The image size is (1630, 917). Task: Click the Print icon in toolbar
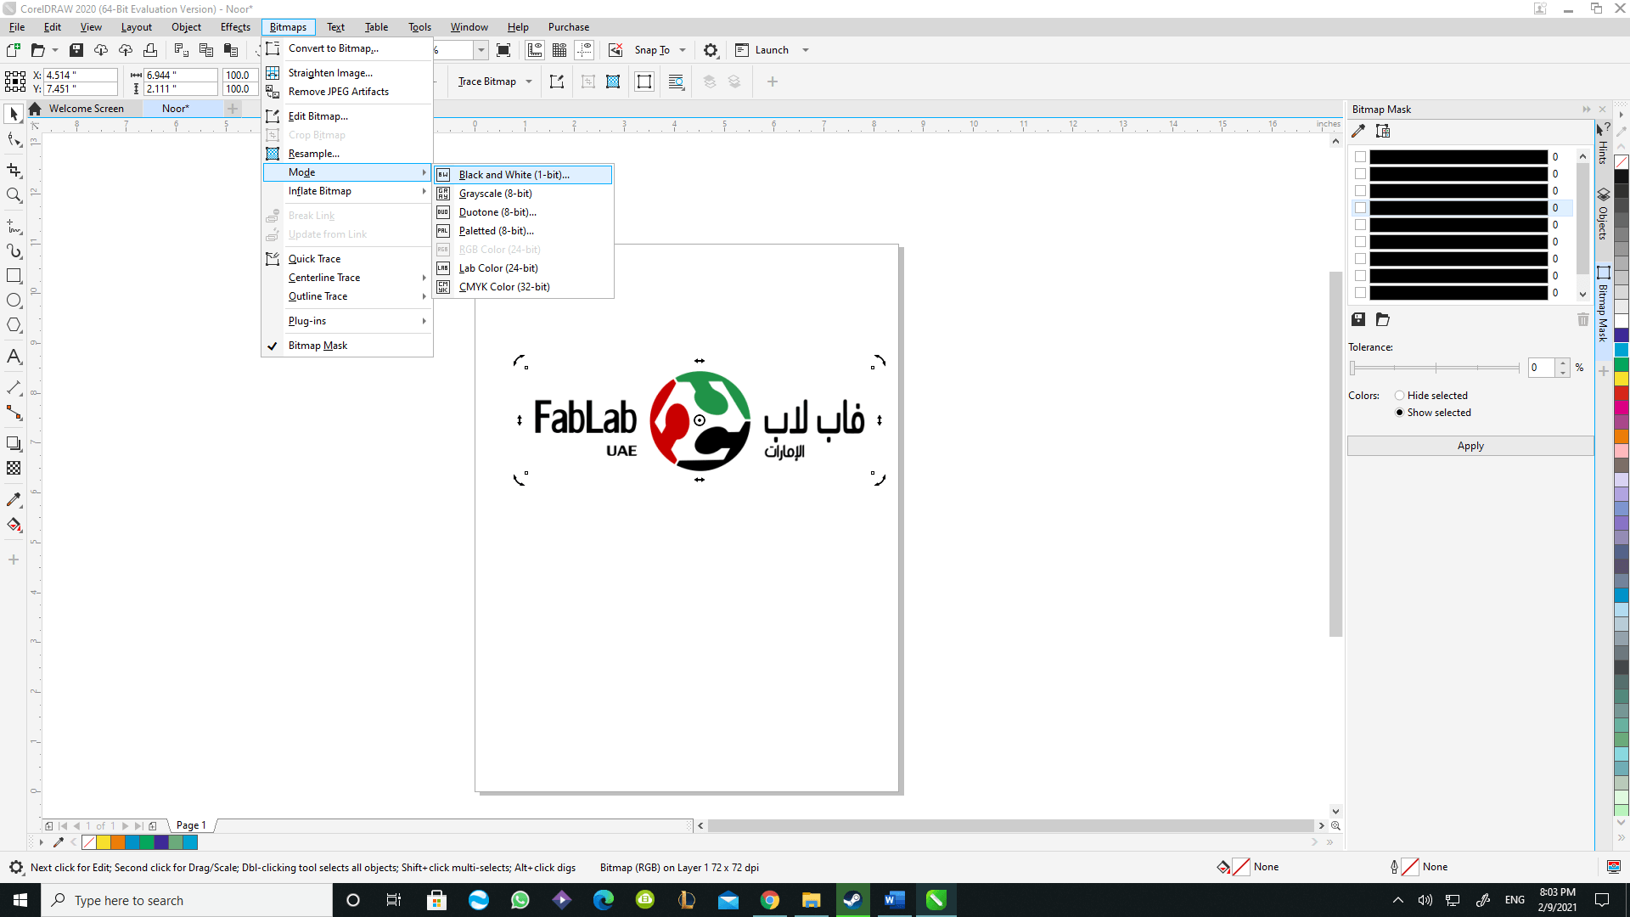(x=150, y=50)
